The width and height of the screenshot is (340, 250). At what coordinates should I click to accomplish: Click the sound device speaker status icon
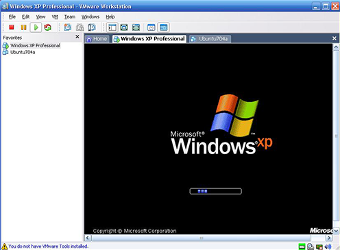coord(328,247)
